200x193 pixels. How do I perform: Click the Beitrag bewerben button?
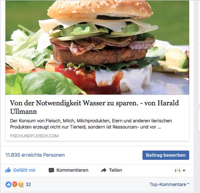coord(166,155)
